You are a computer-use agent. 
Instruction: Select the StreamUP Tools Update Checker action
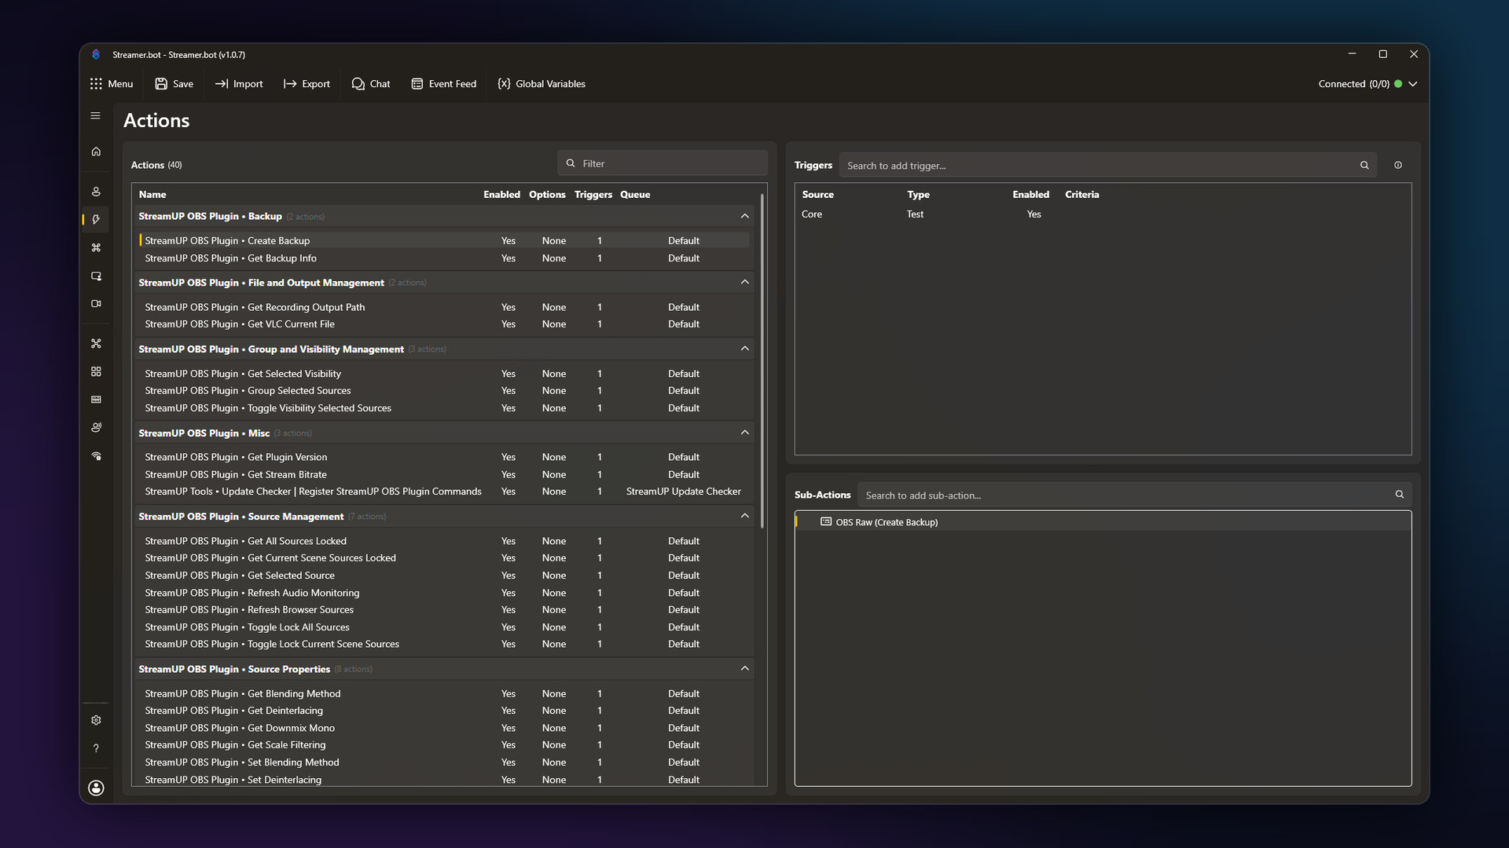[444, 492]
